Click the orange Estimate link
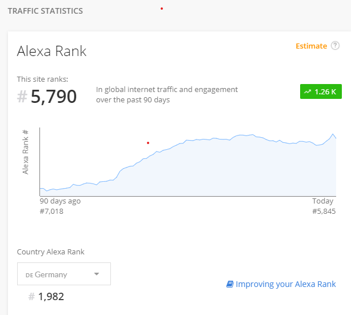This screenshot has height=315, width=351. [311, 46]
